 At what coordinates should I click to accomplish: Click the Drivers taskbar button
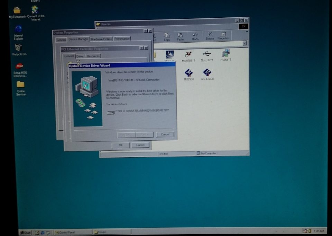(112, 232)
